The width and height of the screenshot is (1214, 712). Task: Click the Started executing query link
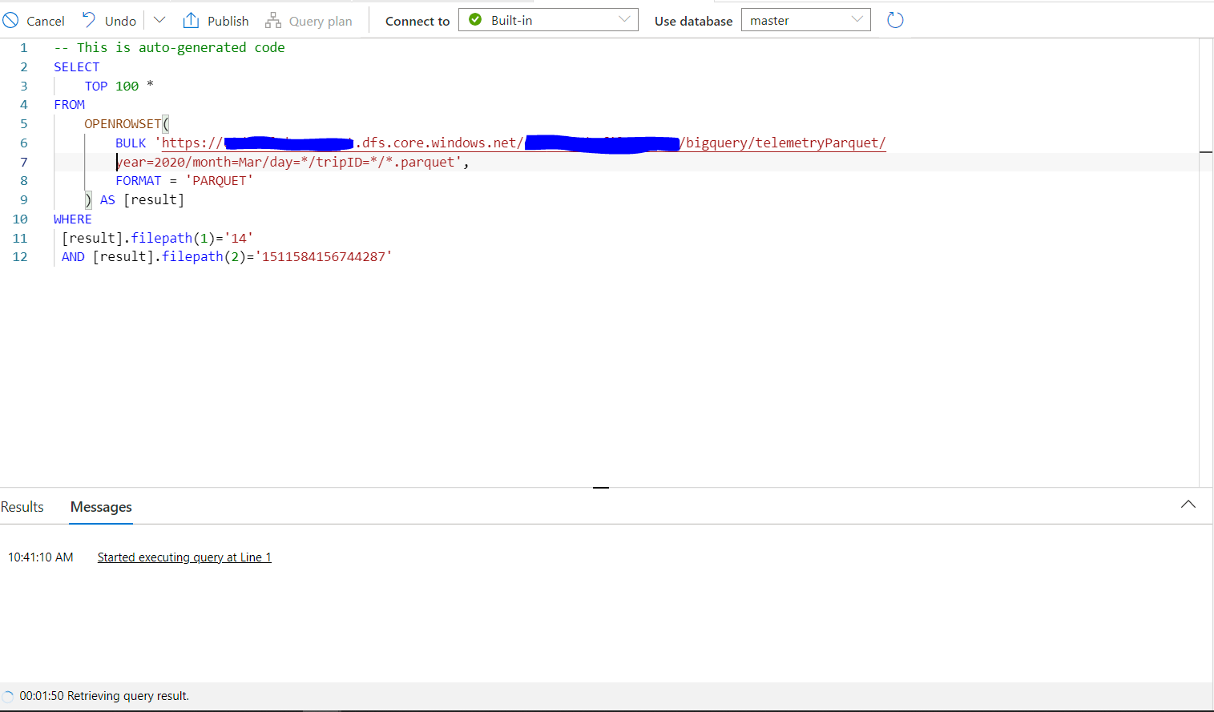pyautogui.click(x=184, y=557)
